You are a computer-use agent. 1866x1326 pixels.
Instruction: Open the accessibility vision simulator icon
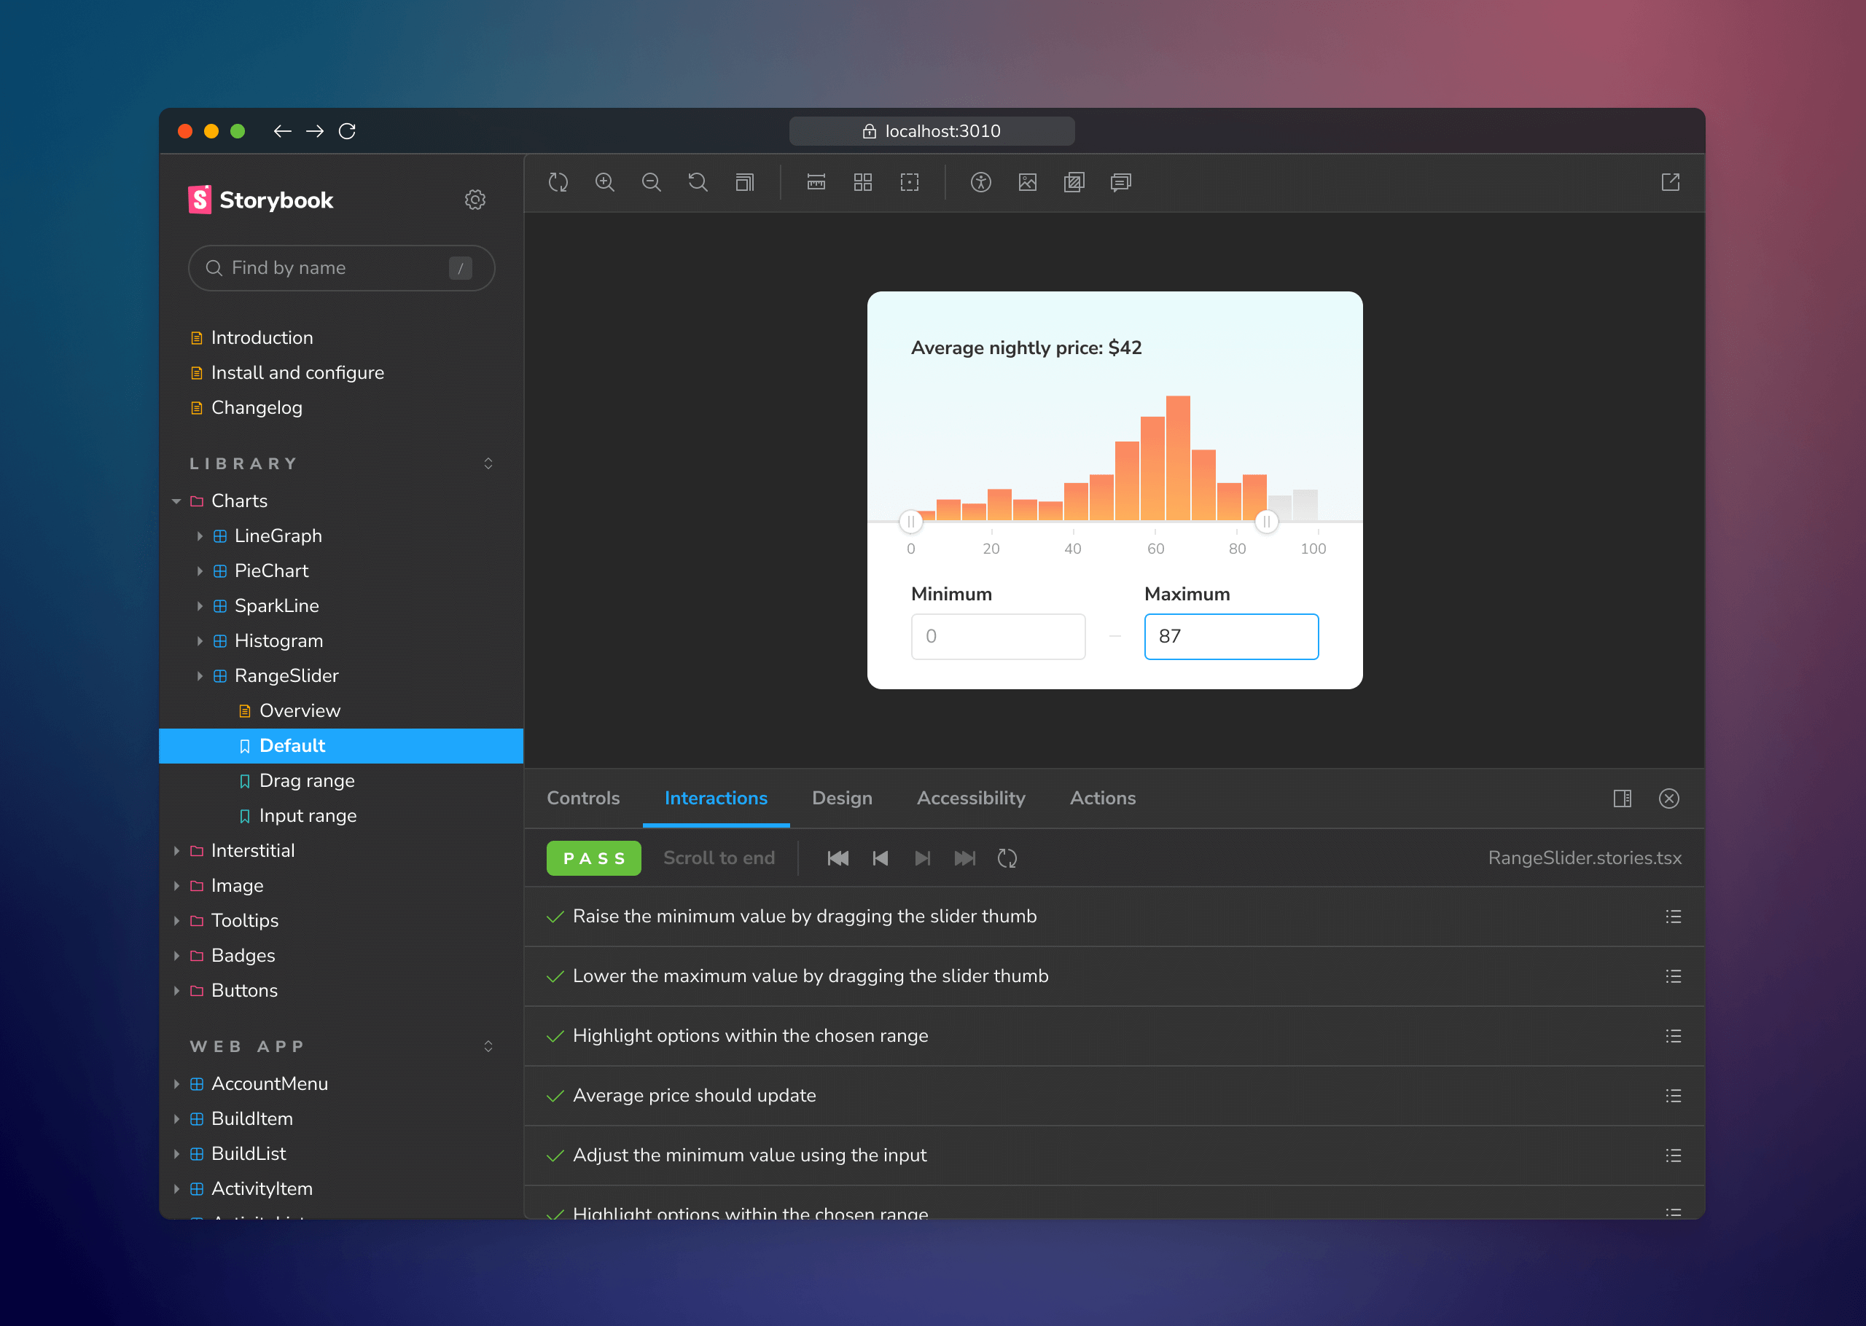(981, 182)
